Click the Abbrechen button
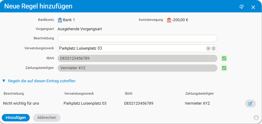Viewport: 262px width, 124px height. tap(47, 117)
